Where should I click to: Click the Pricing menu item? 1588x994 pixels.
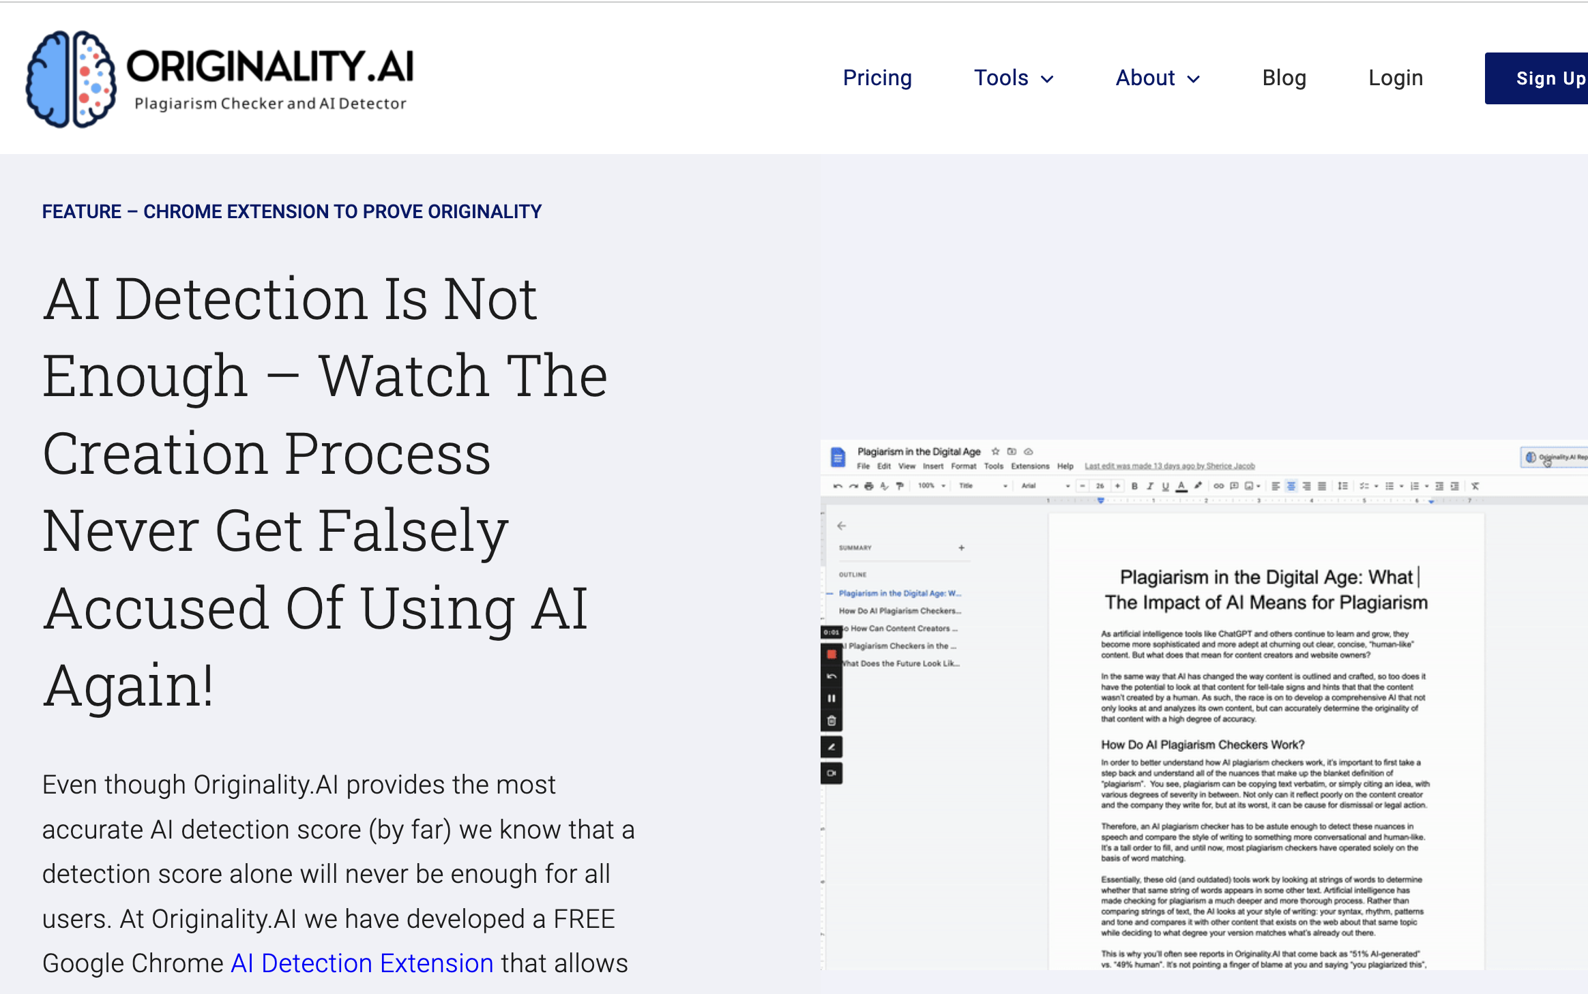878,78
